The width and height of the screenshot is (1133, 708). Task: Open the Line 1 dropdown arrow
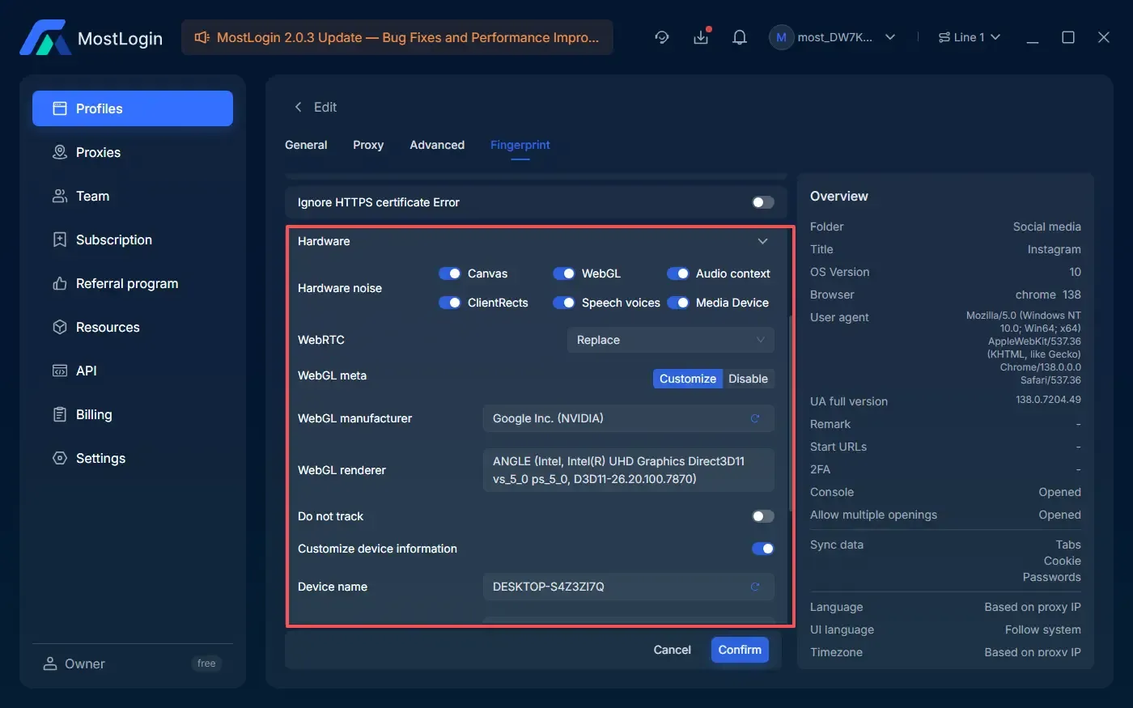995,37
